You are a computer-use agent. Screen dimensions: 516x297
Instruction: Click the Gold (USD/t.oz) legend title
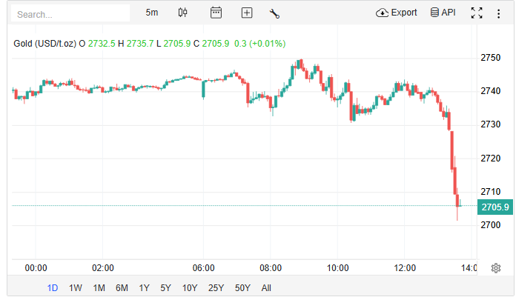(44, 44)
